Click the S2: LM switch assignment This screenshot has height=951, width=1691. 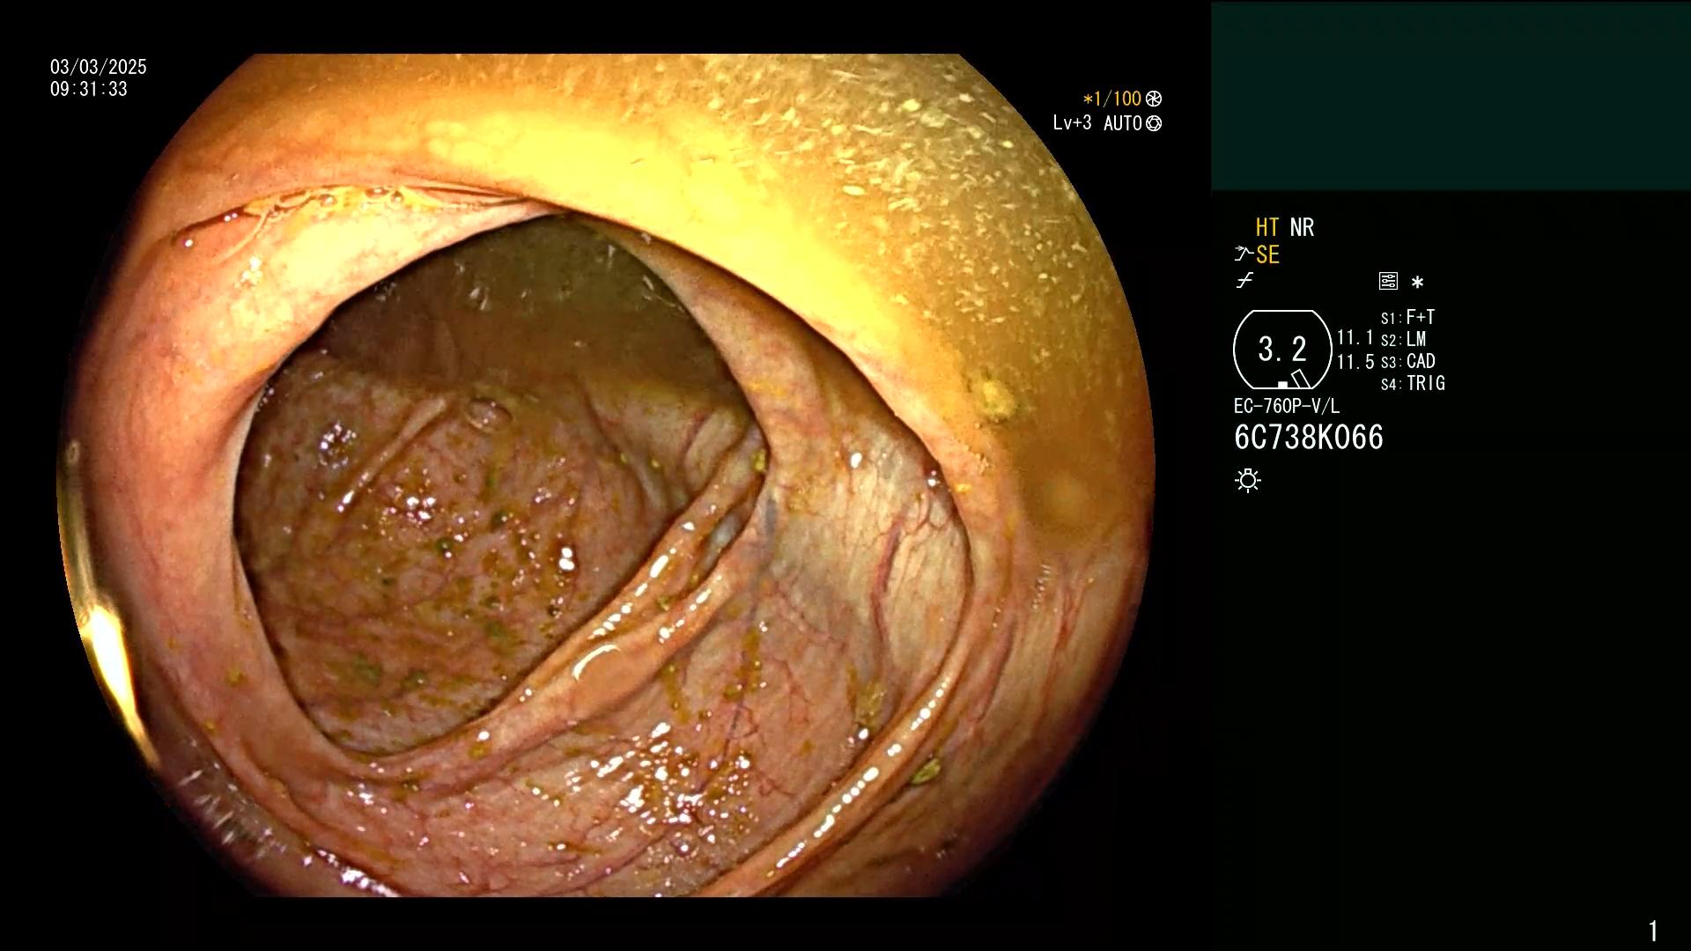click(x=1403, y=339)
